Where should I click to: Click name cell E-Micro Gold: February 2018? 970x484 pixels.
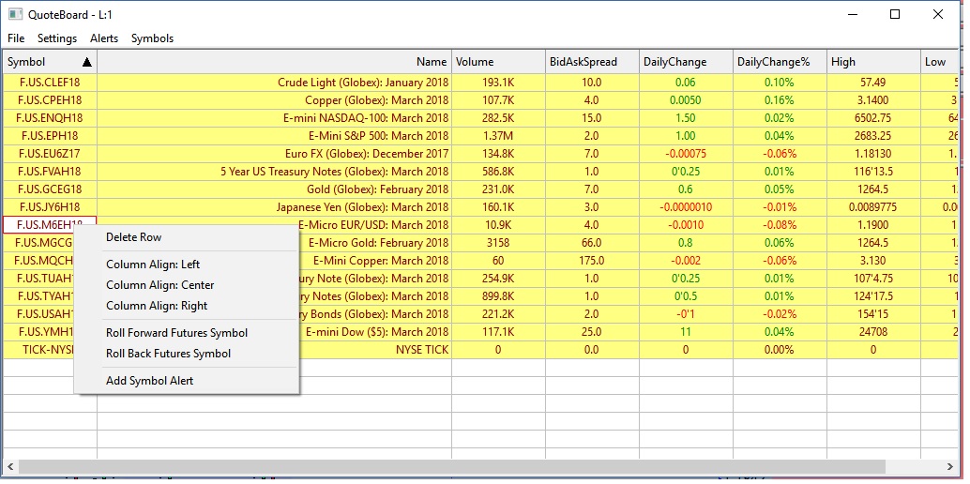coord(375,243)
